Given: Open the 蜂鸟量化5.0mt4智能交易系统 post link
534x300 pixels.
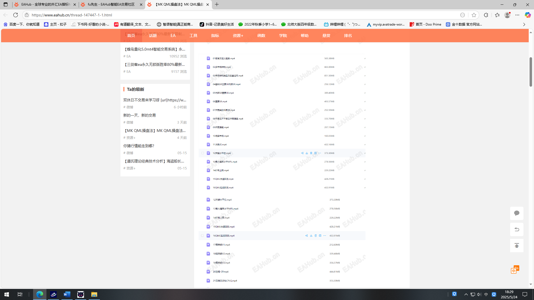Looking at the screenshot, I should click(x=154, y=49).
